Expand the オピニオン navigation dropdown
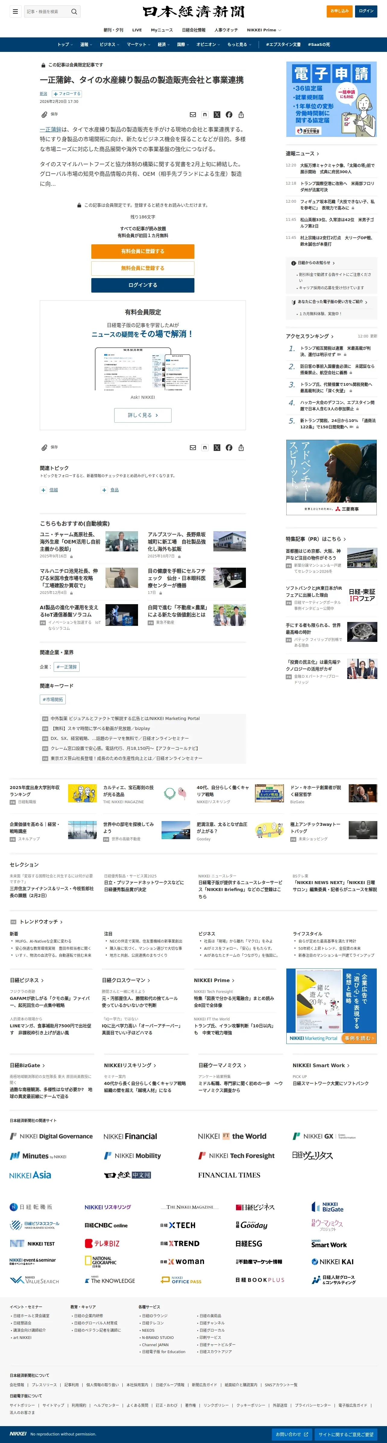This screenshot has height=1443, width=387. (208, 45)
